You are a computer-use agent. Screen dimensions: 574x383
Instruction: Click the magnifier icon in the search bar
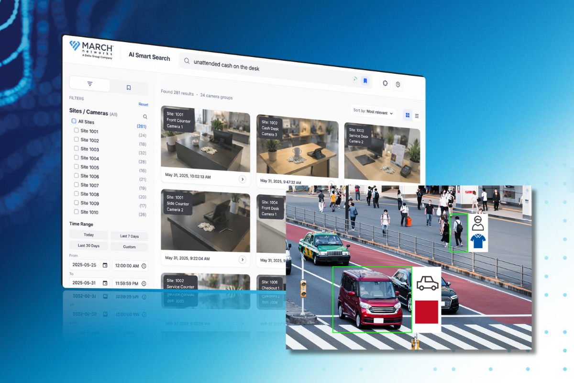click(x=187, y=61)
